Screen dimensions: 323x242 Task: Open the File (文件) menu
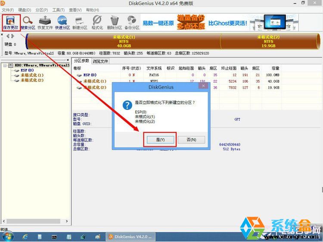pyautogui.click(x=8, y=10)
